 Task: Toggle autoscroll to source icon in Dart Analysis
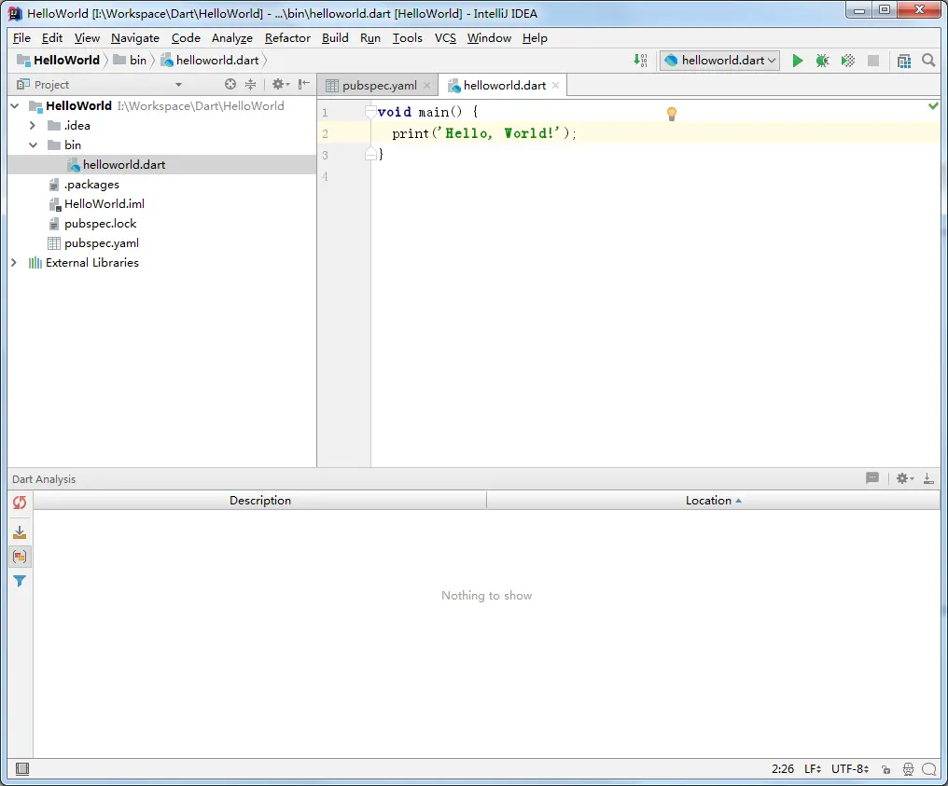pyautogui.click(x=20, y=532)
